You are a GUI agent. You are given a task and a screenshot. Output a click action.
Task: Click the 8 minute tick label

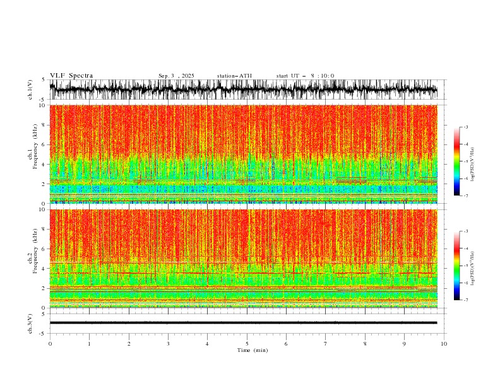(x=365, y=344)
